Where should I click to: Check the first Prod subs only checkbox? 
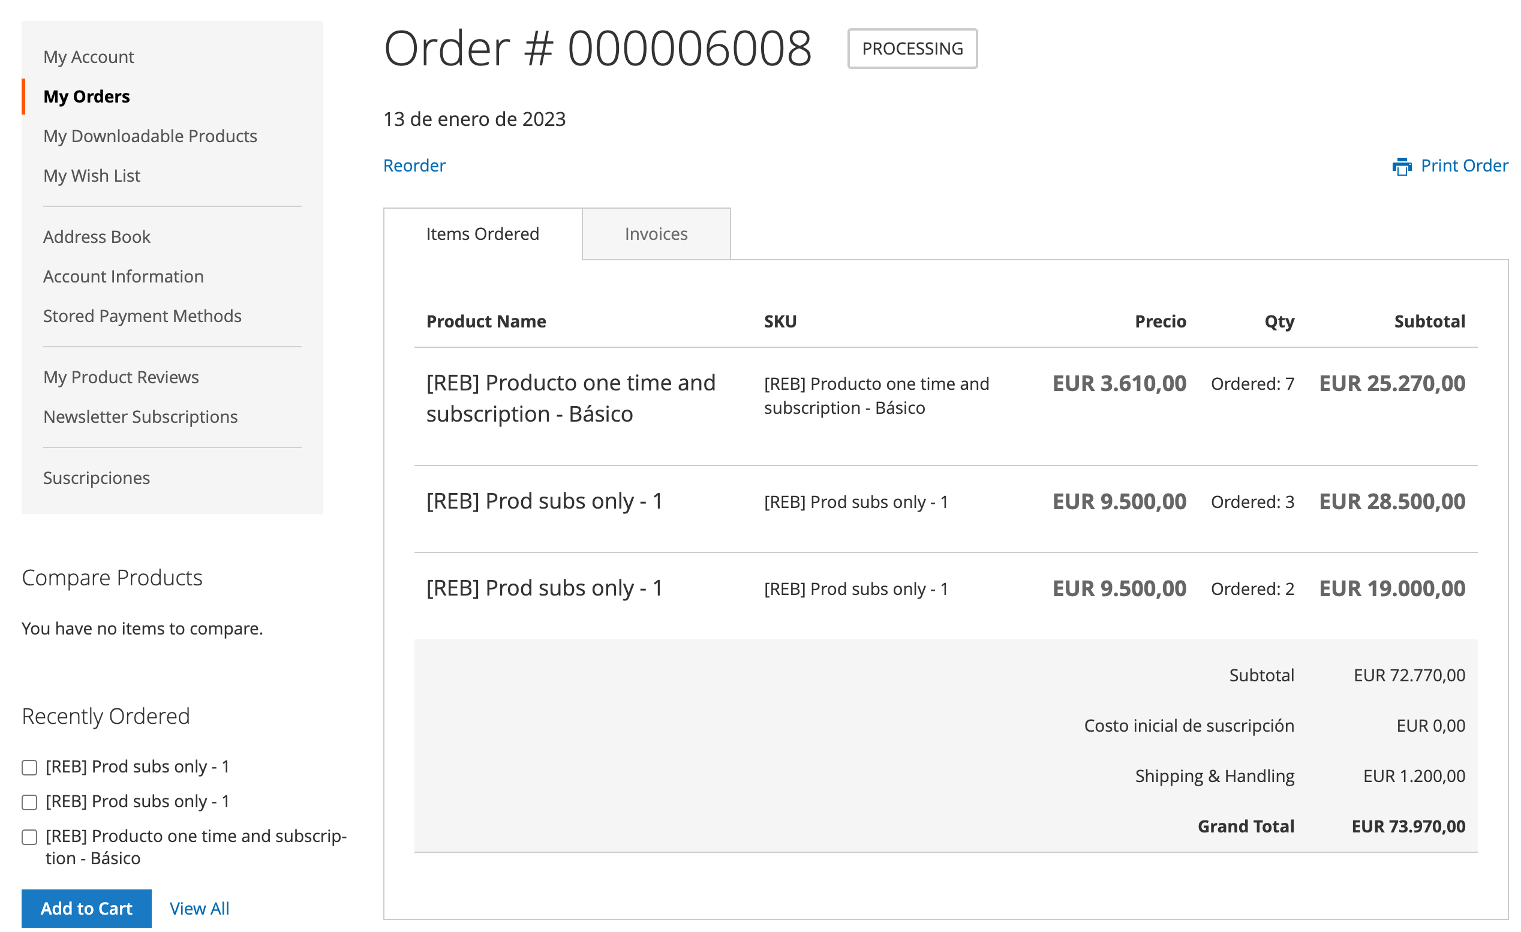pos(29,767)
